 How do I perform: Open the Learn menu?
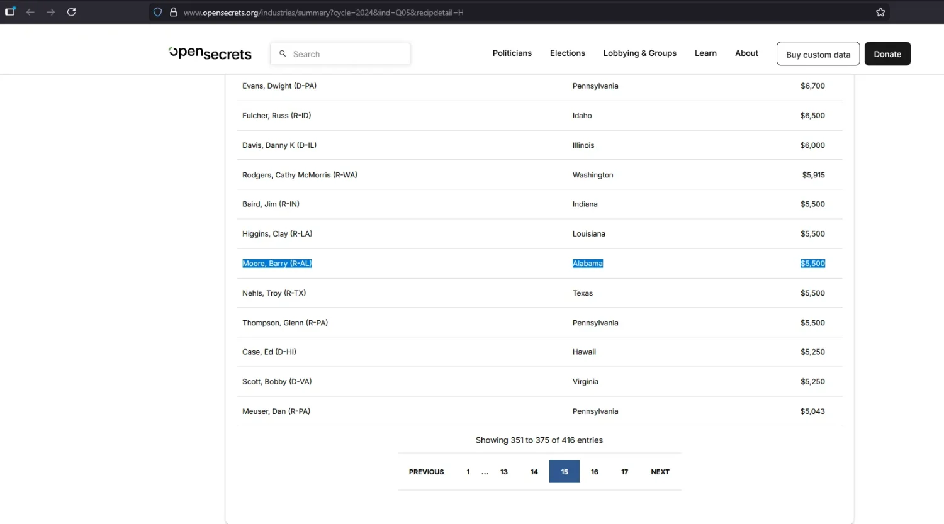(705, 53)
